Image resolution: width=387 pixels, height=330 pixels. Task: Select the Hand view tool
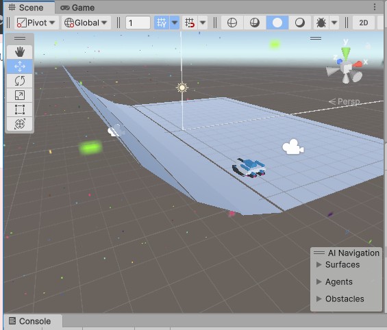tap(20, 52)
